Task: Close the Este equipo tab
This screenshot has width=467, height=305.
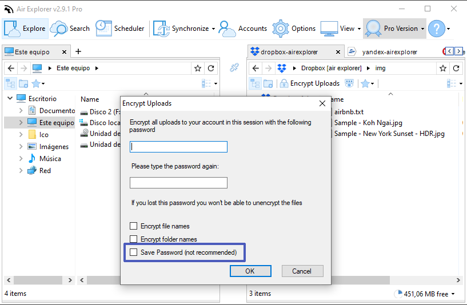Action: pos(64,52)
